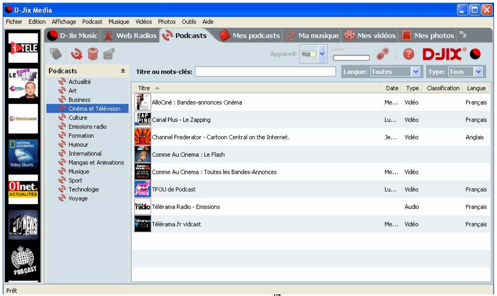
Task: Click the Comme Au Cinema Le Flash thumbnail
Action: [x=142, y=154]
